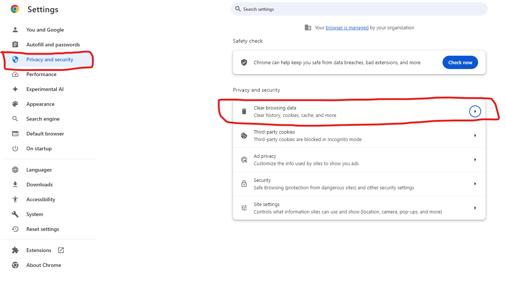Expand the Third-party cookies arrow

click(475, 135)
